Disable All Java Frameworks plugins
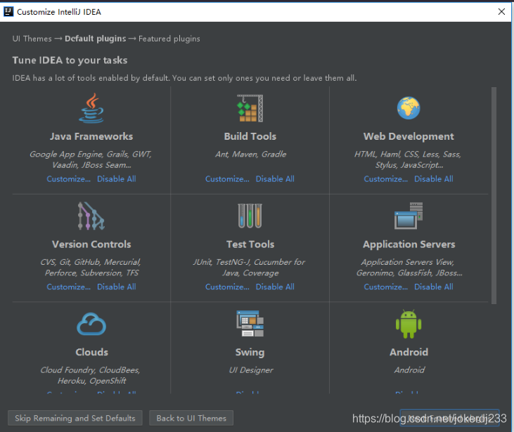Image resolution: width=514 pixels, height=432 pixels. tap(117, 179)
